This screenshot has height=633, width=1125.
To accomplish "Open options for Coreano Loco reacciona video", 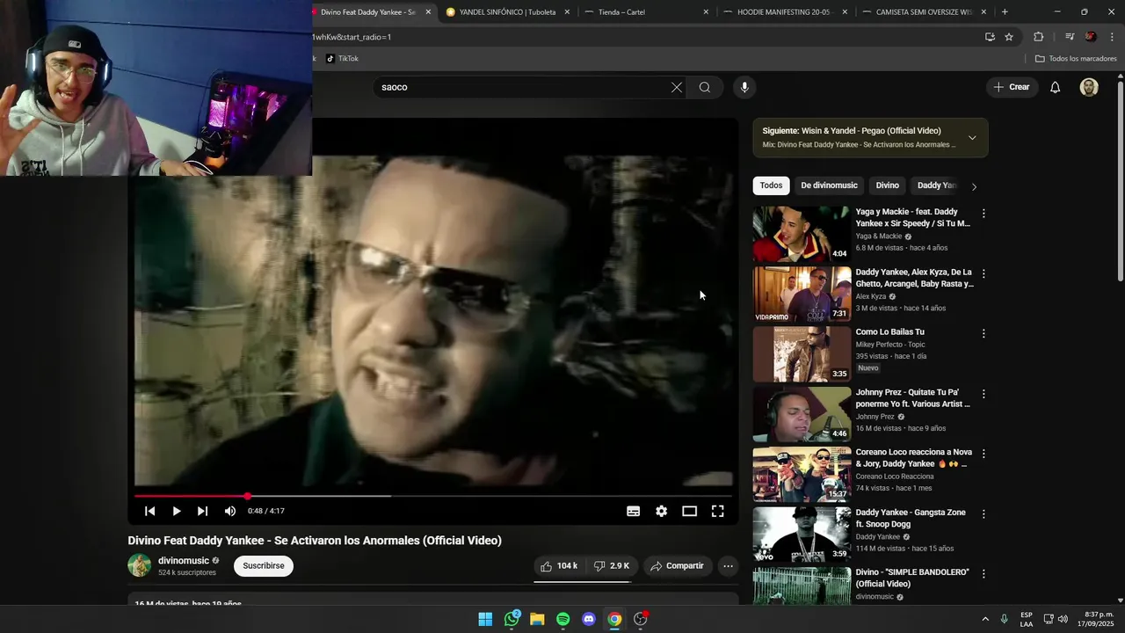I will [x=983, y=454].
